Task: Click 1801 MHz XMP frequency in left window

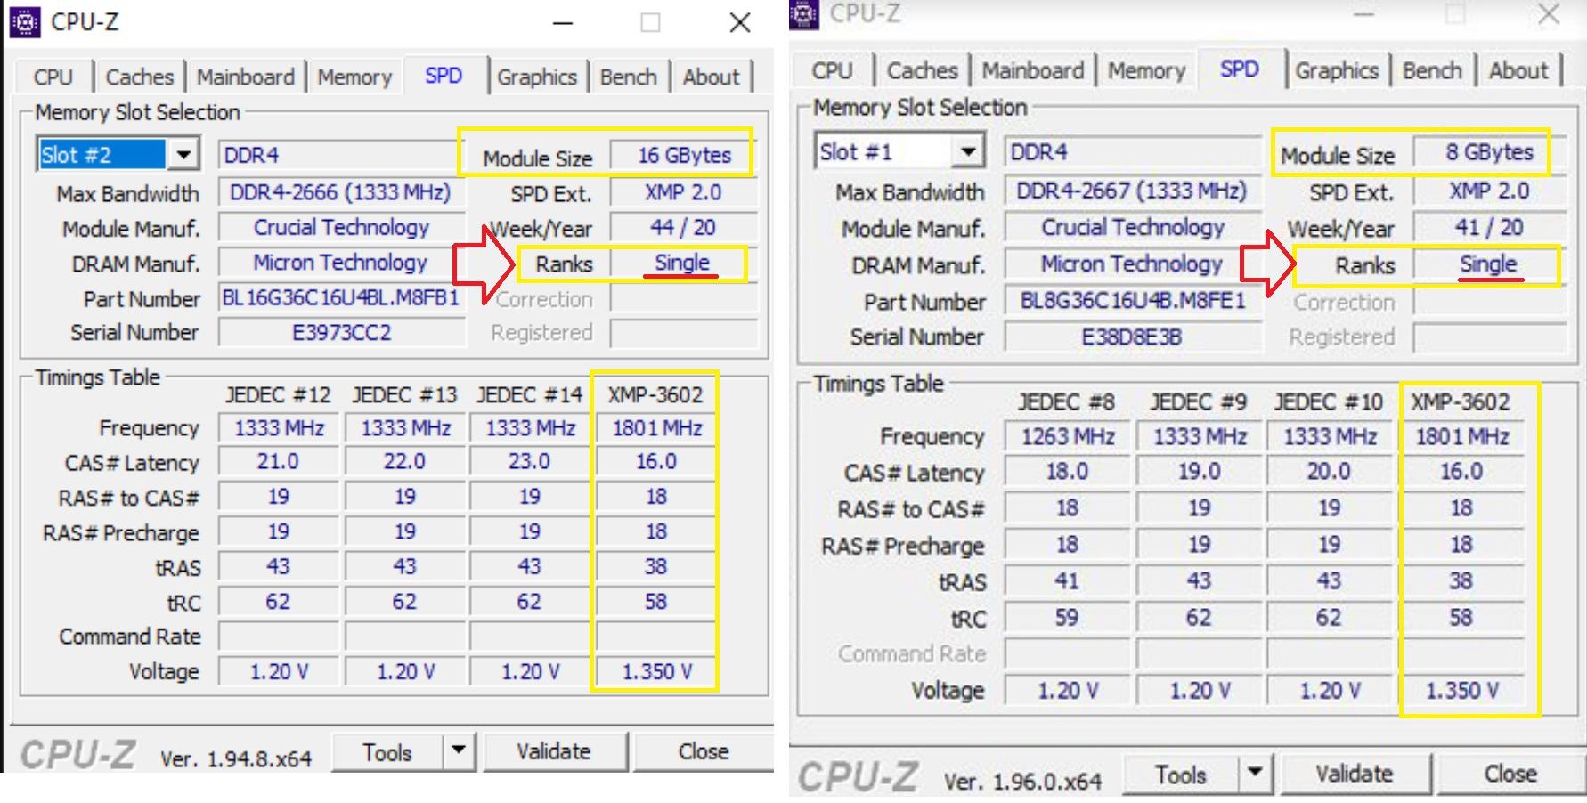Action: pos(656,428)
